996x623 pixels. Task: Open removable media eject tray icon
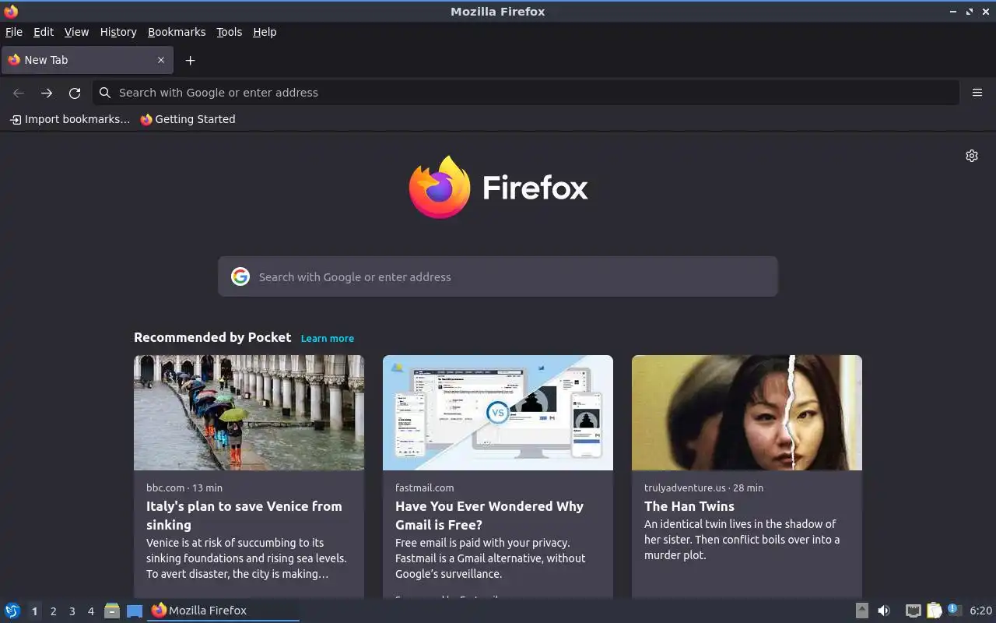click(x=861, y=611)
